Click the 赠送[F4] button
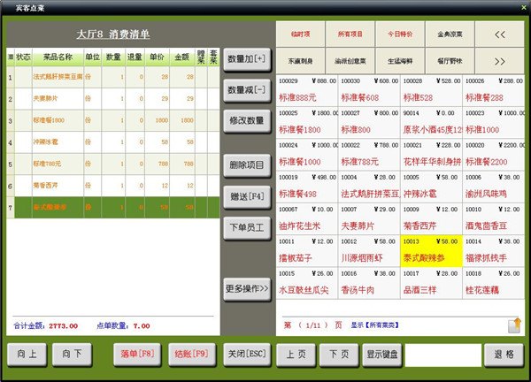This screenshot has height=382, width=531. coord(247,197)
